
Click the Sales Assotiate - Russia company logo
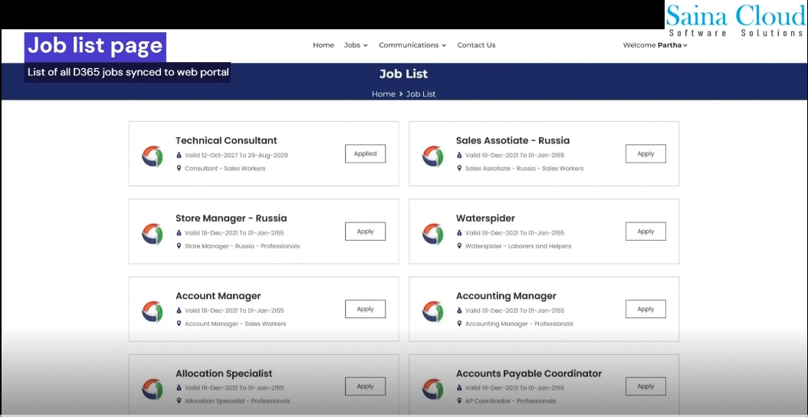tap(432, 156)
